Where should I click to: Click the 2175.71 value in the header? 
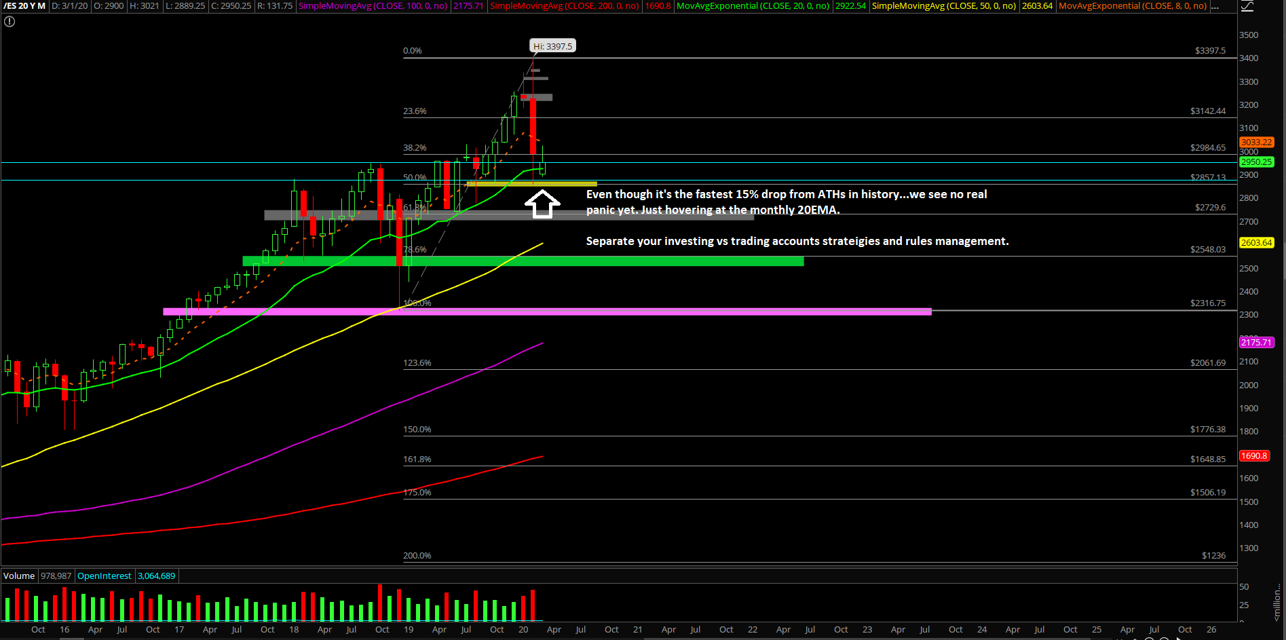coord(468,6)
